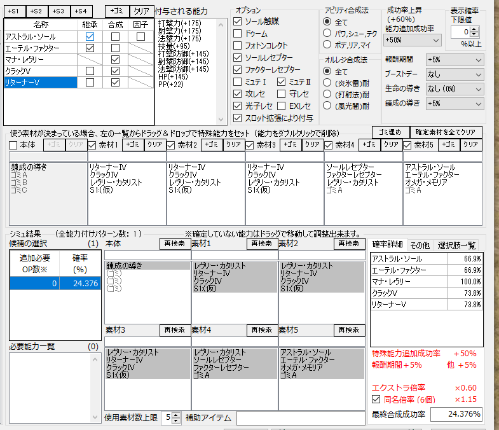Toggle the ソール触媒 option
This screenshot has width=499, height=430.
pos(237,22)
